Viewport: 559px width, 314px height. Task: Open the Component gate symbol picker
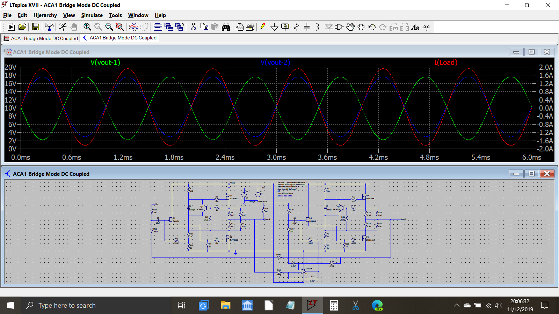pyautogui.click(x=339, y=27)
